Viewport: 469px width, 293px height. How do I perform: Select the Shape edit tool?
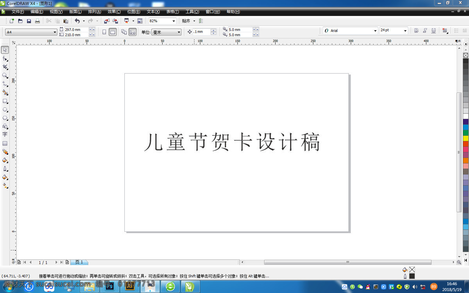5,59
